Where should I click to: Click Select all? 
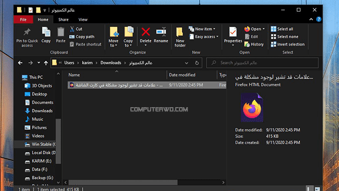pyautogui.click(x=282, y=29)
